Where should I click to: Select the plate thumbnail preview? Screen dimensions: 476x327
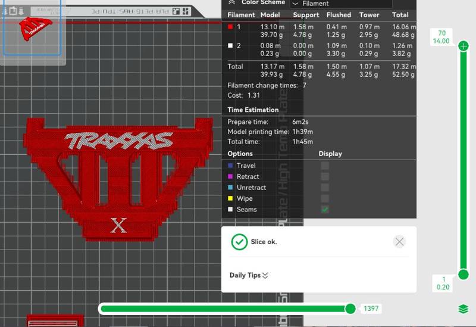pyautogui.click(x=33, y=28)
